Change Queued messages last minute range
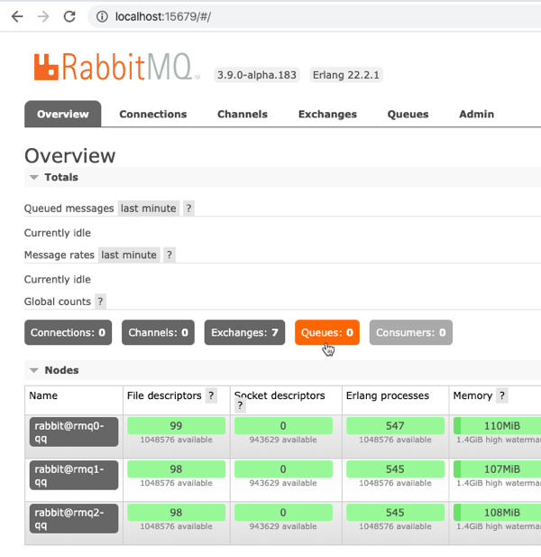541x557 pixels. pyautogui.click(x=148, y=209)
